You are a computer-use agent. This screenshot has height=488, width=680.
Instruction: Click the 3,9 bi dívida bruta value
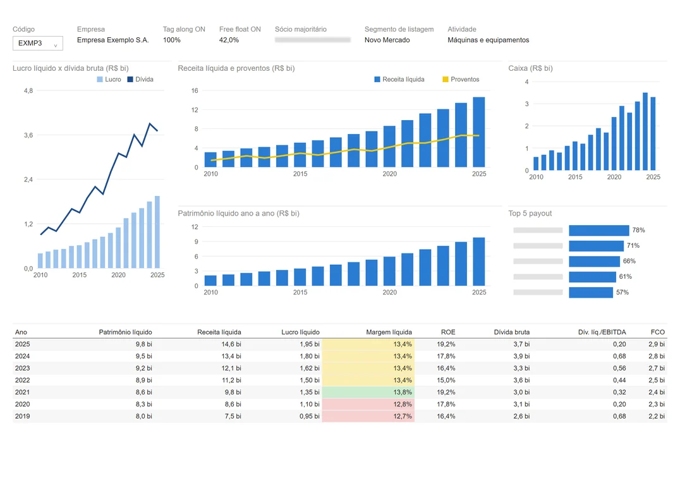[x=522, y=357]
